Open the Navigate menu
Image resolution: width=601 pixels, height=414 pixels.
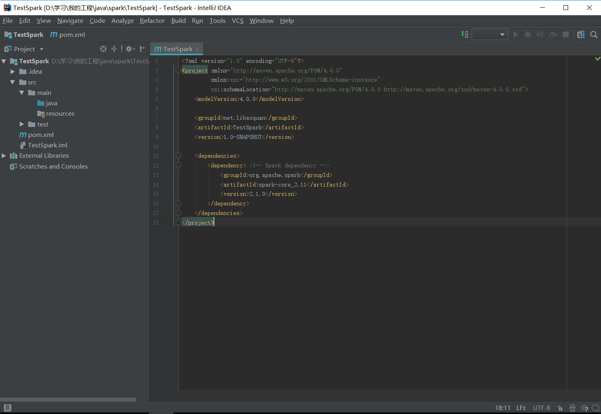(70, 21)
